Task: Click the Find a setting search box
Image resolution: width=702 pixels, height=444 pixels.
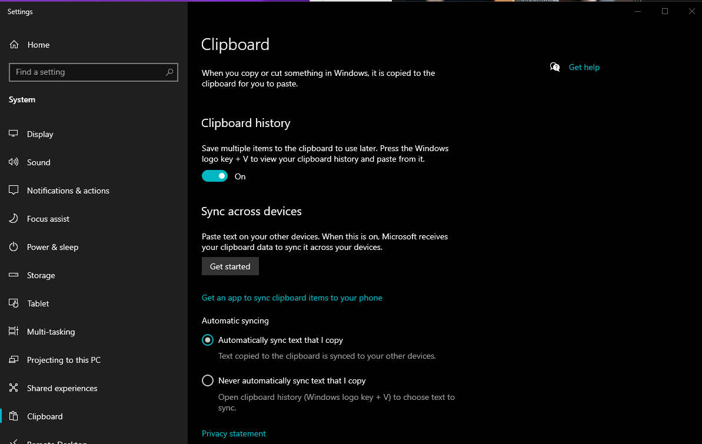Action: click(x=88, y=72)
